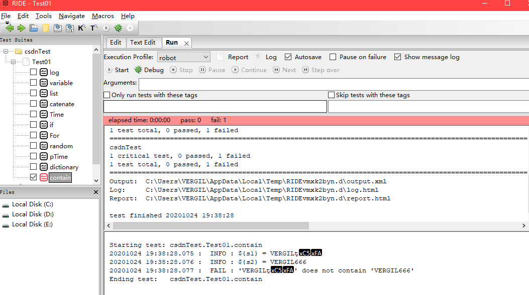Click the Go Forward green arrow
The image size is (529, 295).
click(21, 28)
